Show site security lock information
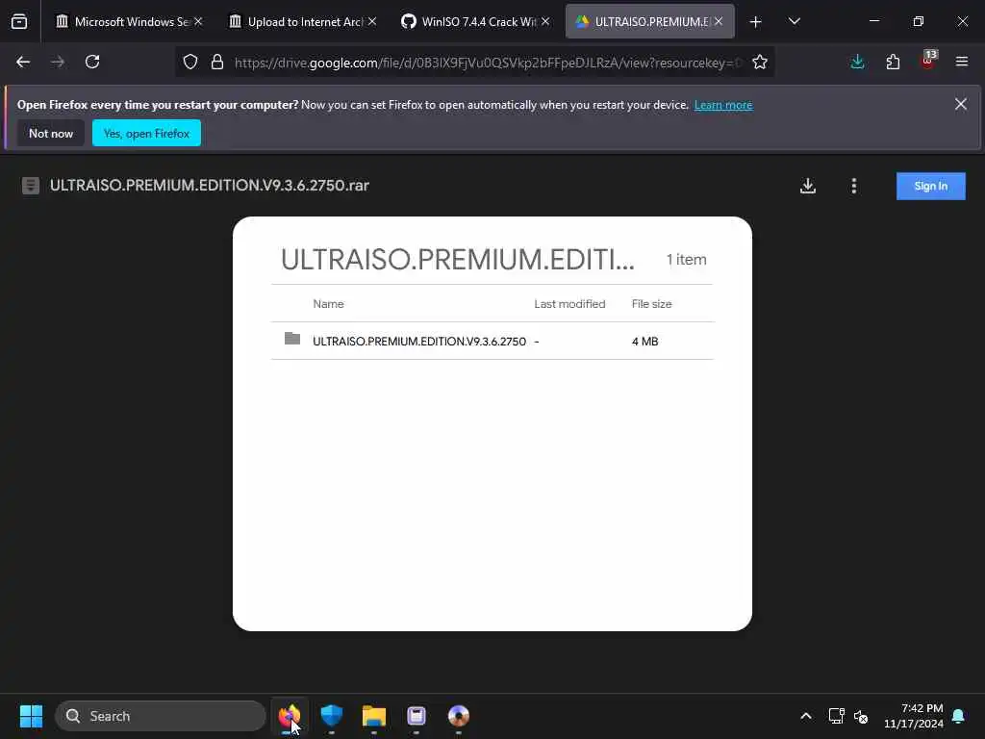The image size is (985, 739). [217, 63]
